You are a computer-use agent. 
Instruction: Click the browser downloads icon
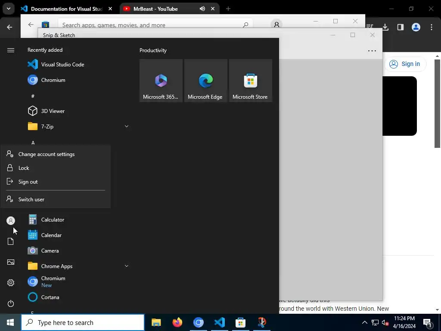point(385,27)
